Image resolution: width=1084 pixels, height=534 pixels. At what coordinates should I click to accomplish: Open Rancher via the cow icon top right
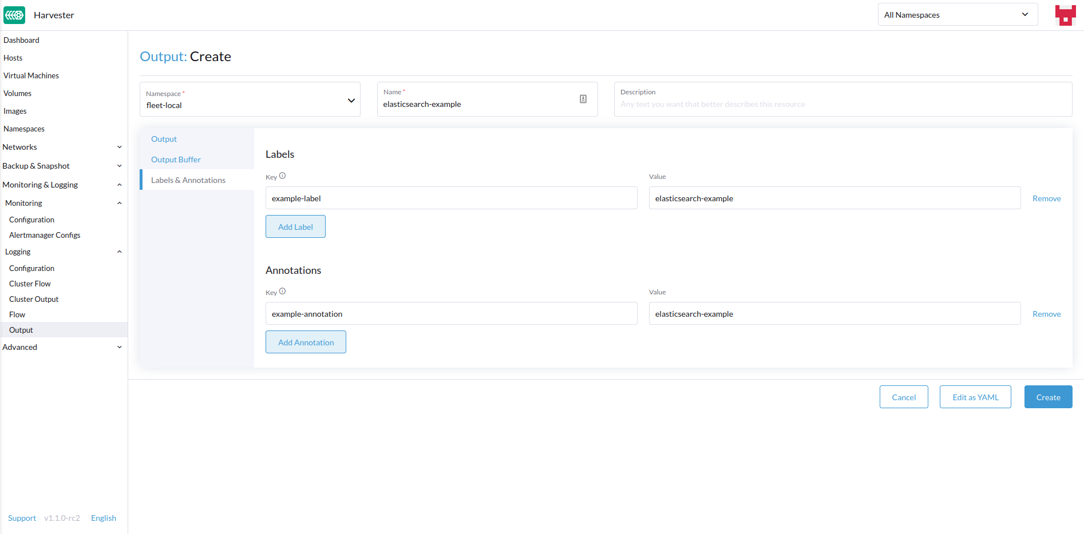pos(1065,15)
